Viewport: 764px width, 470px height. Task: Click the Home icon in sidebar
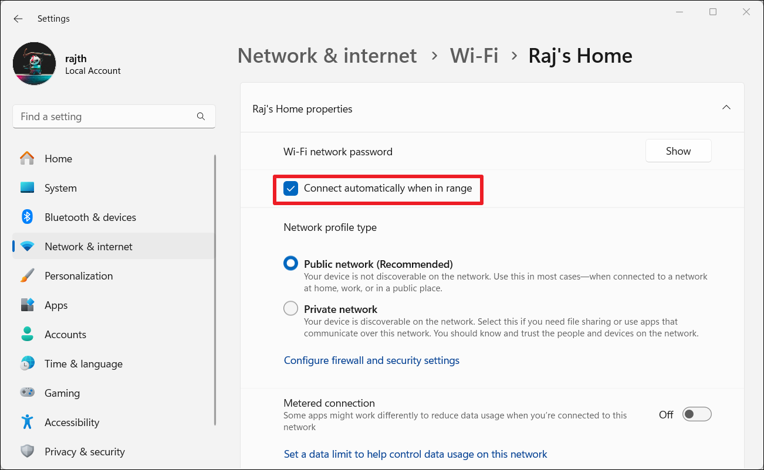coord(27,158)
